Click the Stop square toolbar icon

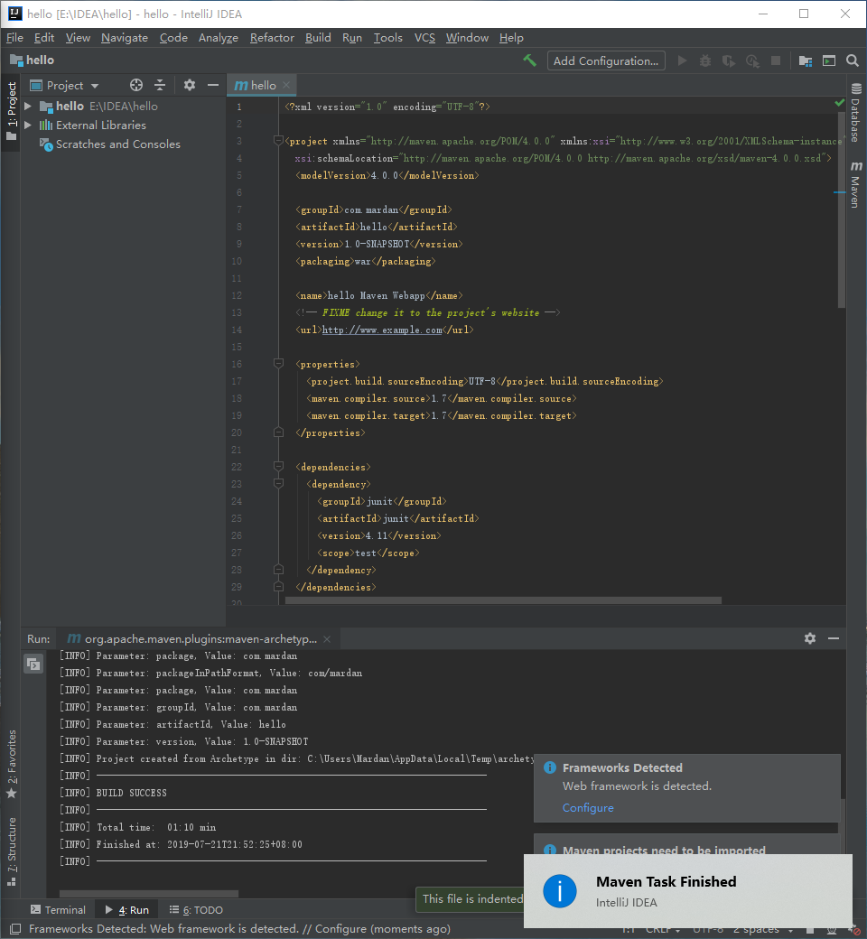pyautogui.click(x=775, y=60)
